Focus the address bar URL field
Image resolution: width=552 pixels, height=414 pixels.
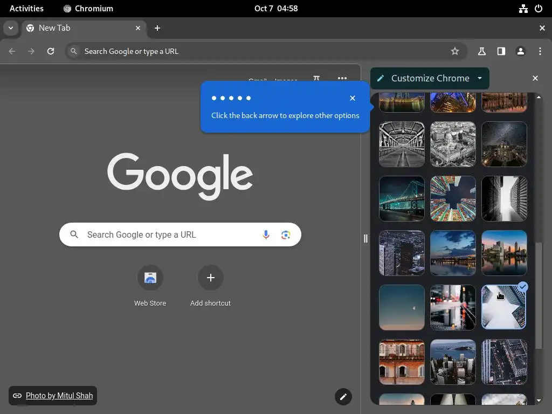pos(266,51)
